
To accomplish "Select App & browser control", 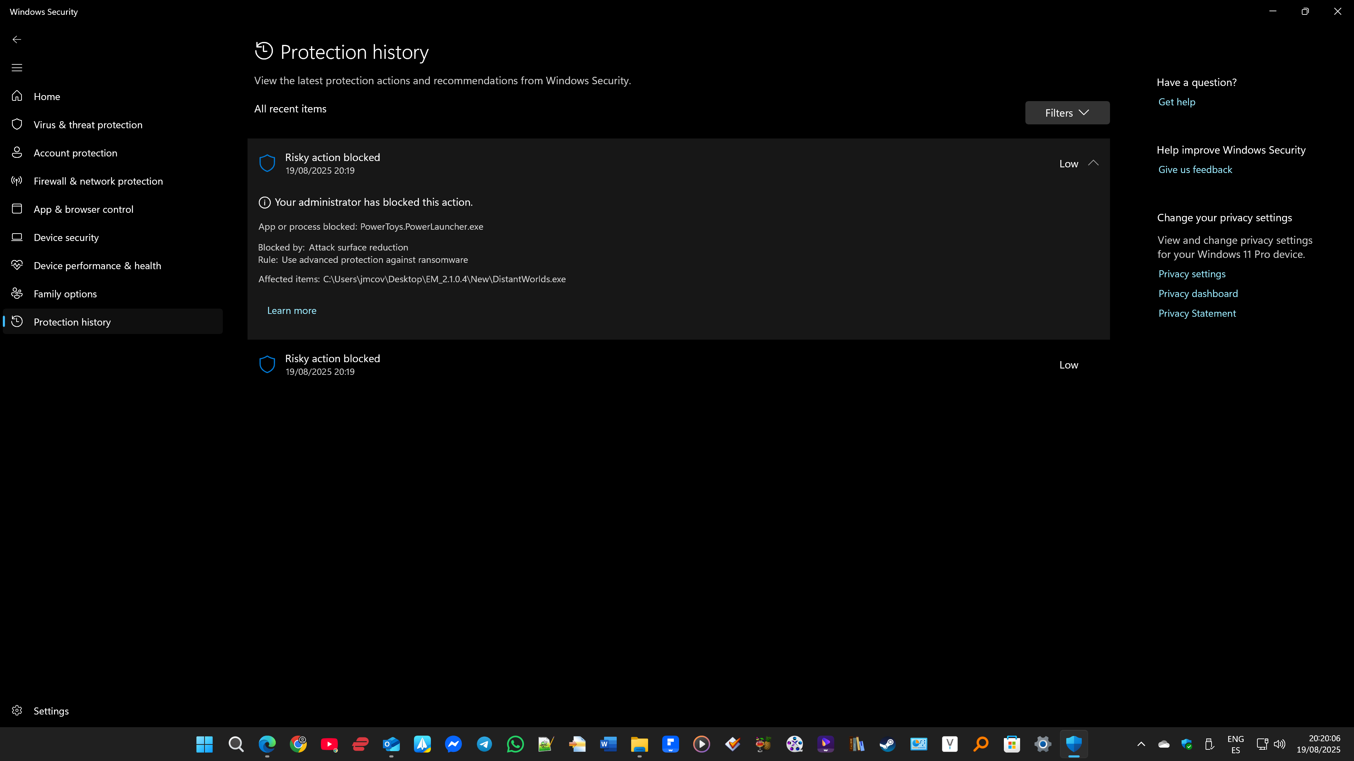I will [112, 209].
